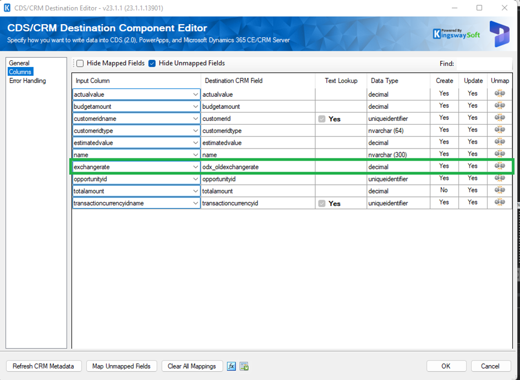Click the Update column header
Image resolution: width=520 pixels, height=380 pixels.
click(473, 81)
